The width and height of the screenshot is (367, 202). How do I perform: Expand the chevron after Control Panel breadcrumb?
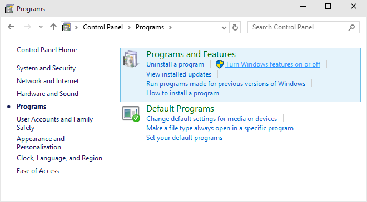129,27
